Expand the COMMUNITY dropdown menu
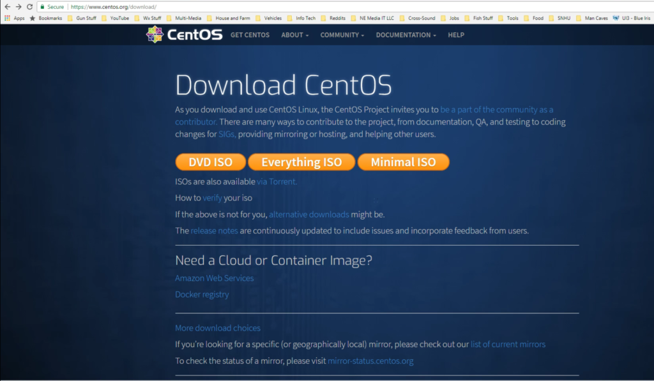Screen dimensions: 654x381 pyautogui.click(x=342, y=35)
